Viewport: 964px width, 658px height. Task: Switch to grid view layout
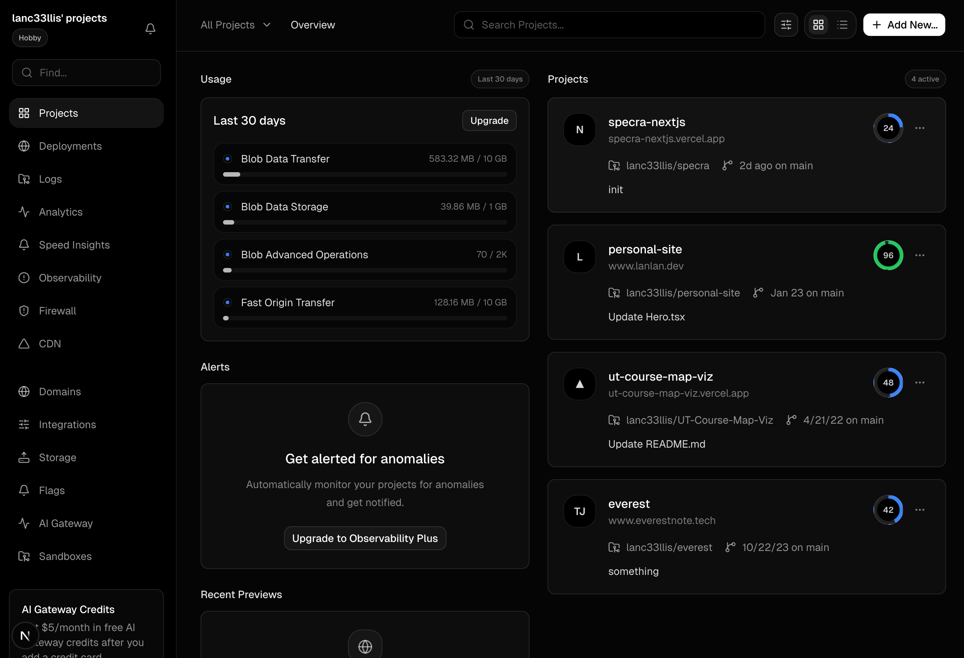(818, 25)
